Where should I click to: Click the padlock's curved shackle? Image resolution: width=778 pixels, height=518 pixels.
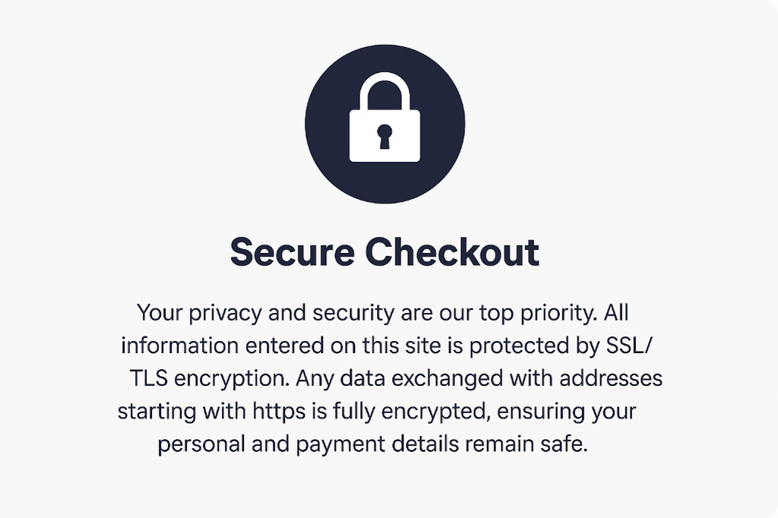(x=384, y=84)
